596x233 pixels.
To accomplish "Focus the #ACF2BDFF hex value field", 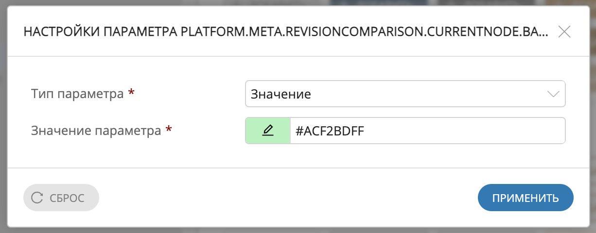I will (427, 131).
